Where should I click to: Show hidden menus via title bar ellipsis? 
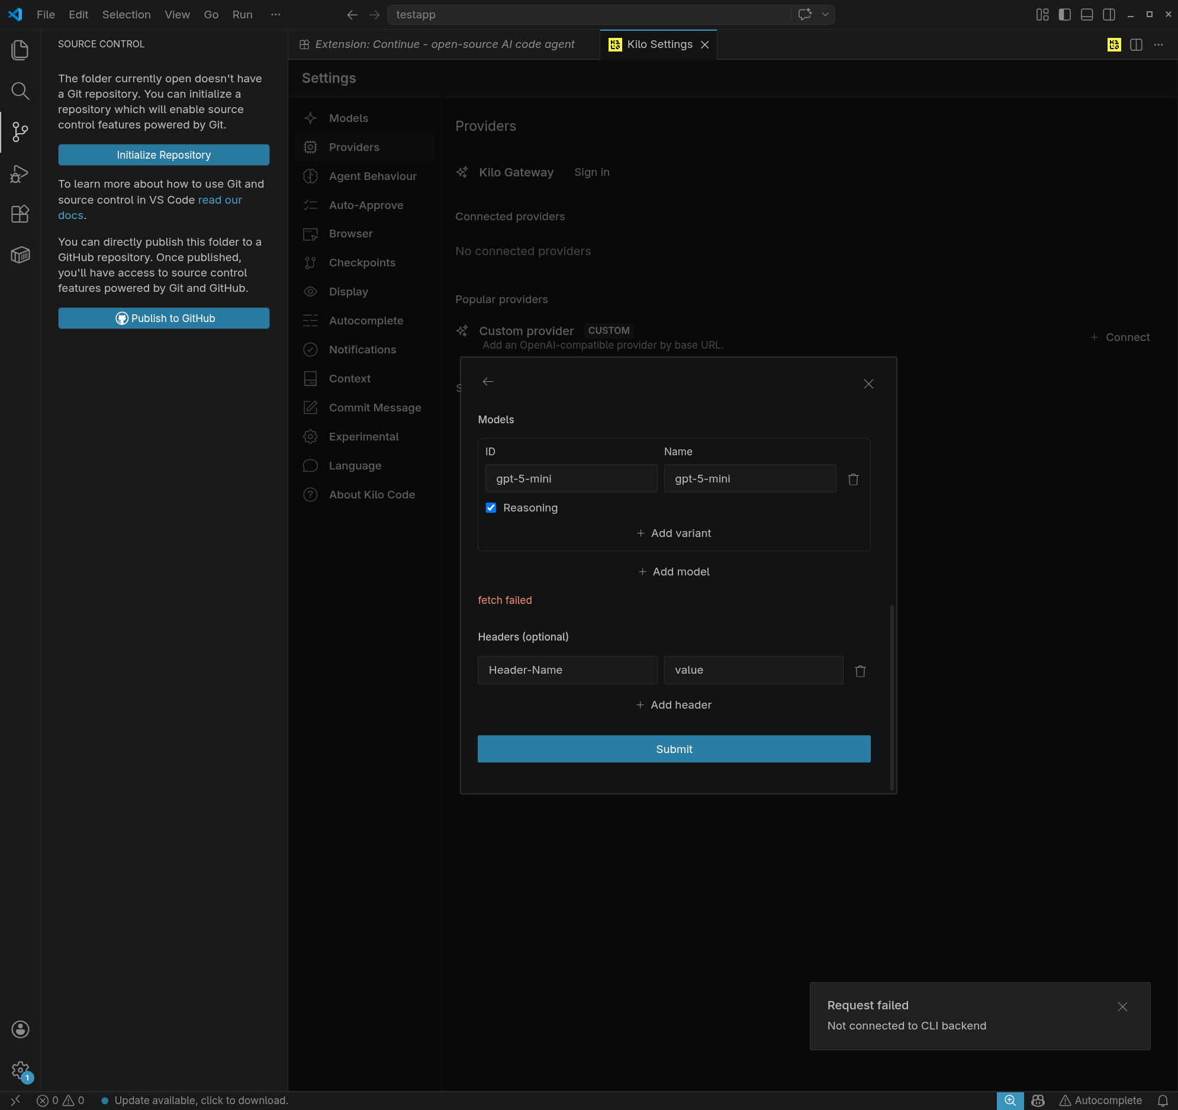275,15
